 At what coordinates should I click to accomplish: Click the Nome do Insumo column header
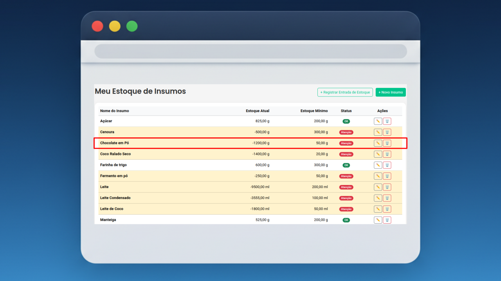tap(114, 111)
